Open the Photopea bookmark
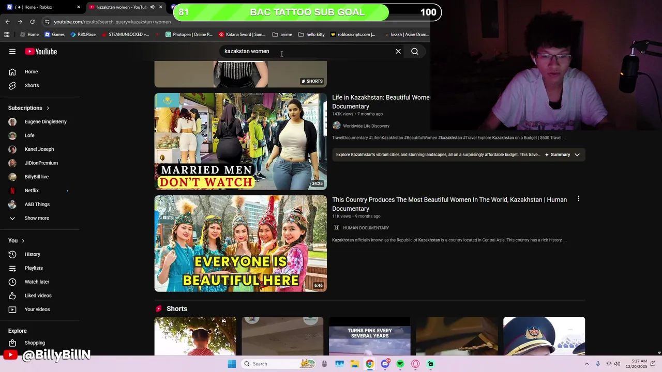The height and width of the screenshot is (372, 662). pyautogui.click(x=189, y=35)
